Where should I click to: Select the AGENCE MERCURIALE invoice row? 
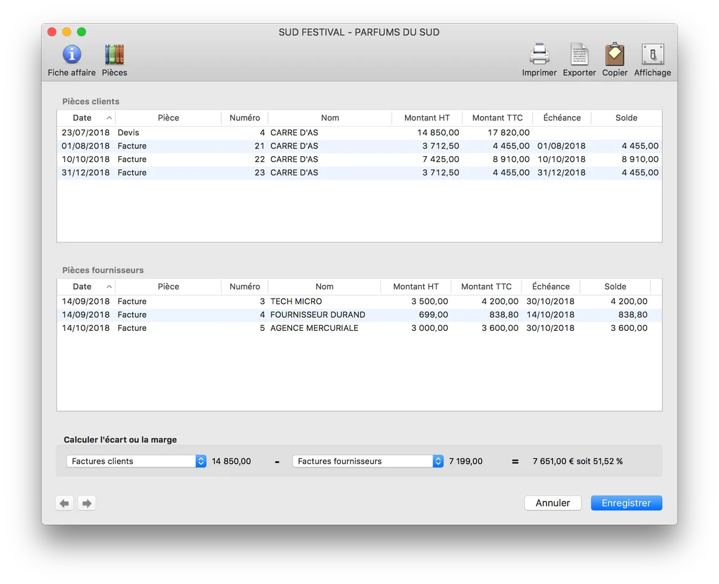[359, 328]
